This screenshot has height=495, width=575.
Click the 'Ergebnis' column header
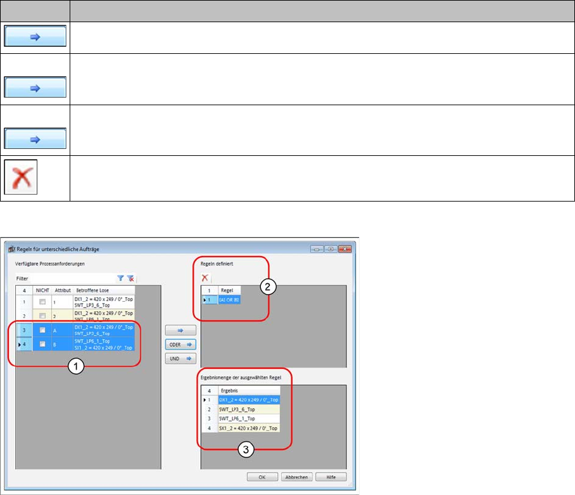click(249, 390)
